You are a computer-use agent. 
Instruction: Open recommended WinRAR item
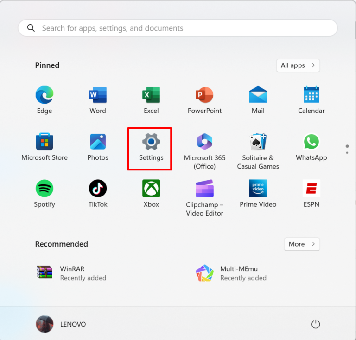[71, 273]
